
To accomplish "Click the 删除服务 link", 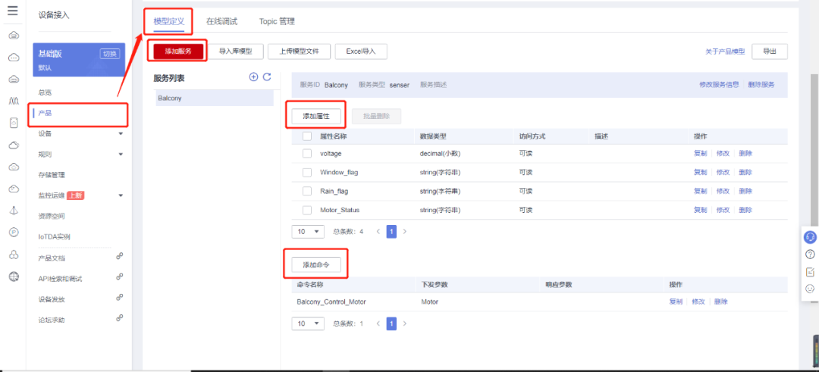I will [x=761, y=85].
